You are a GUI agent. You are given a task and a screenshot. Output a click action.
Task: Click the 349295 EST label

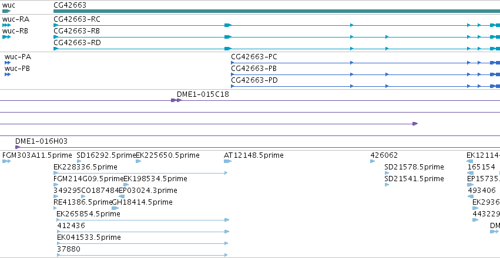coord(68,191)
